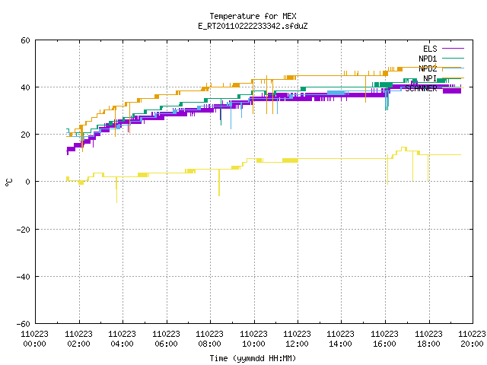Screen dimensions: 487x365
Task: Click the x-axis tick 110223 00:00
Action: tap(35, 339)
